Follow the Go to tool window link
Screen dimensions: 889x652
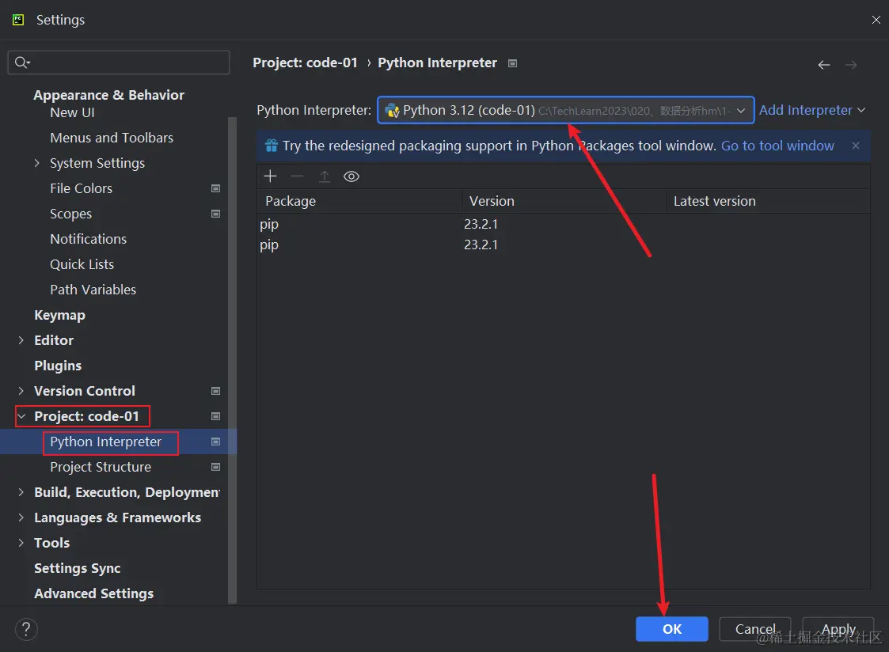coord(777,146)
